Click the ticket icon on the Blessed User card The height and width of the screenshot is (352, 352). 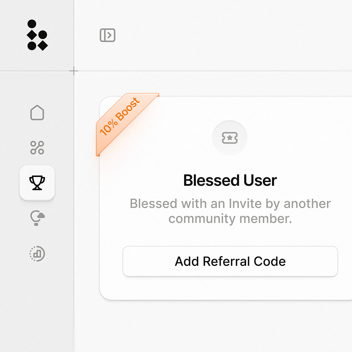(230, 138)
